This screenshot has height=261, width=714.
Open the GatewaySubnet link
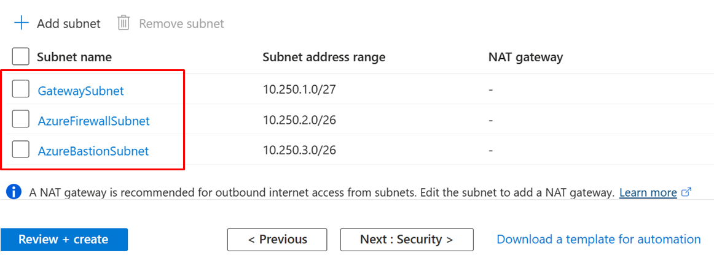point(80,91)
